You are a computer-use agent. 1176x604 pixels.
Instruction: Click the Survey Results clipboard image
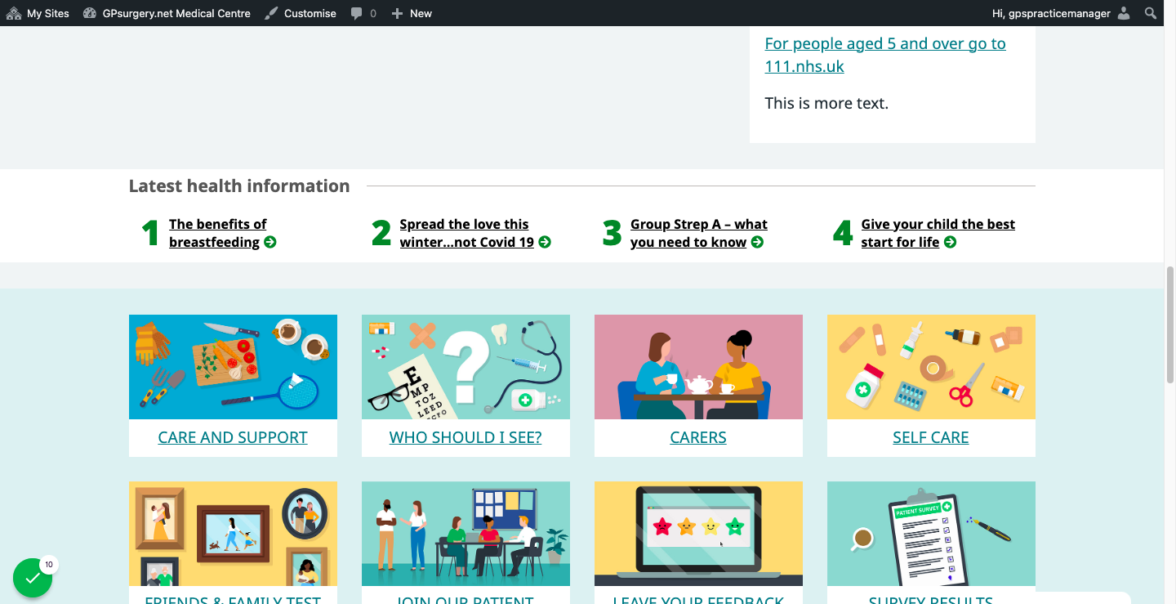[x=931, y=534]
